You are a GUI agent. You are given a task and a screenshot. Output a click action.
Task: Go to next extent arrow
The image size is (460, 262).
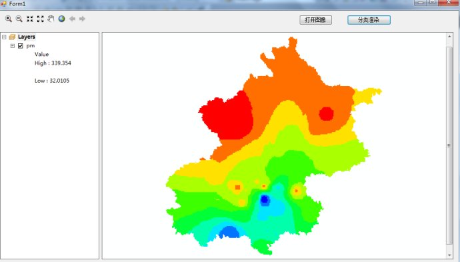[82, 19]
